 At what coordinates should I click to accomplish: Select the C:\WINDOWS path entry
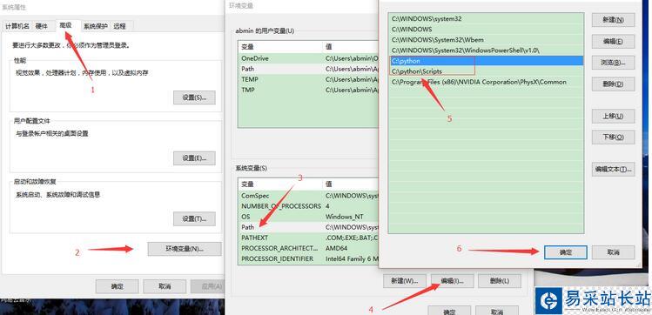486,29
